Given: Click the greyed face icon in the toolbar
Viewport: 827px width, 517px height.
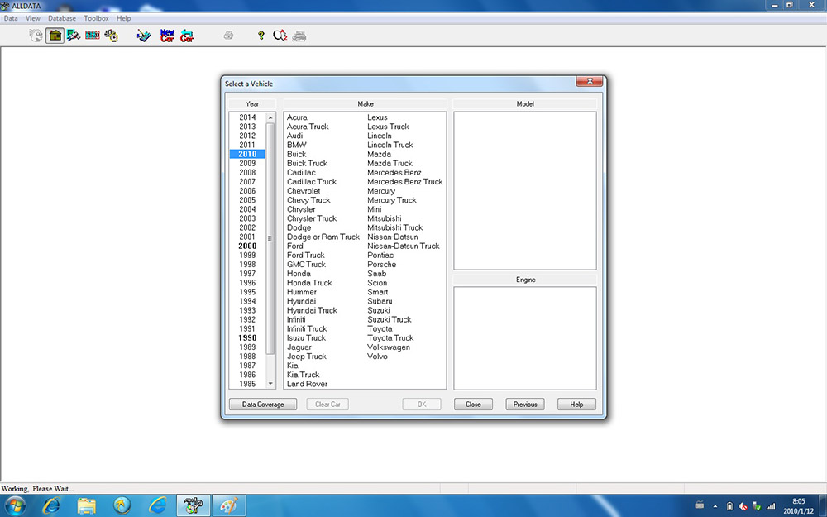Looking at the screenshot, I should [x=36, y=36].
